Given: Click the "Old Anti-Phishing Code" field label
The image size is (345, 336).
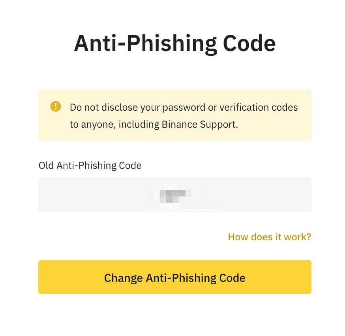Looking at the screenshot, I should [x=90, y=165].
